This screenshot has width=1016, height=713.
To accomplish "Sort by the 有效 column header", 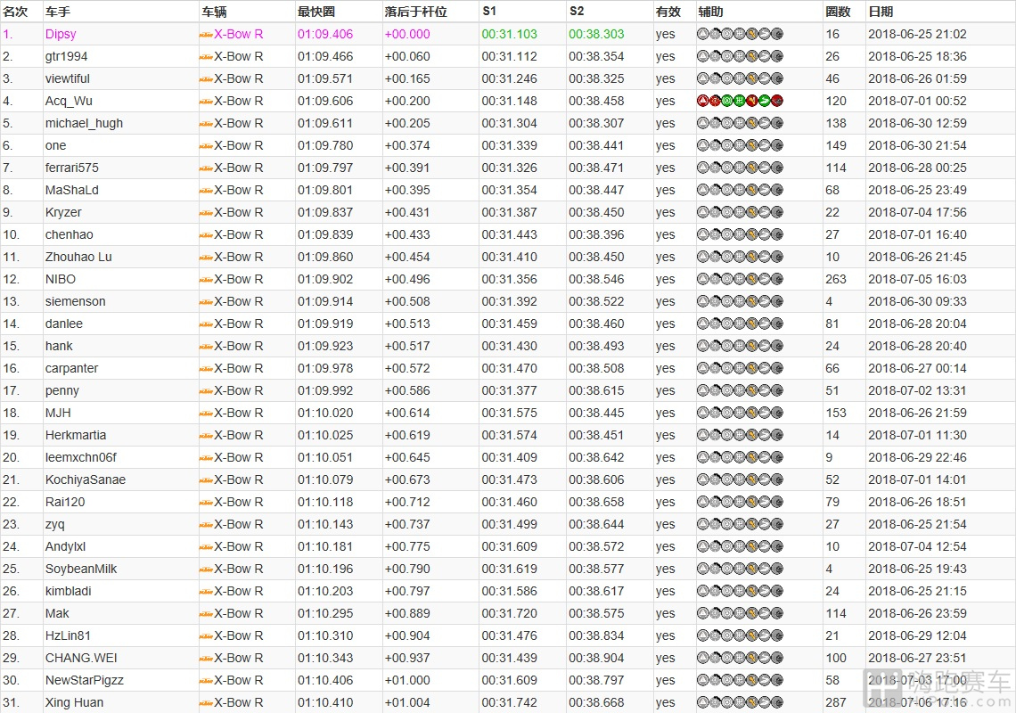I will 668,12.
